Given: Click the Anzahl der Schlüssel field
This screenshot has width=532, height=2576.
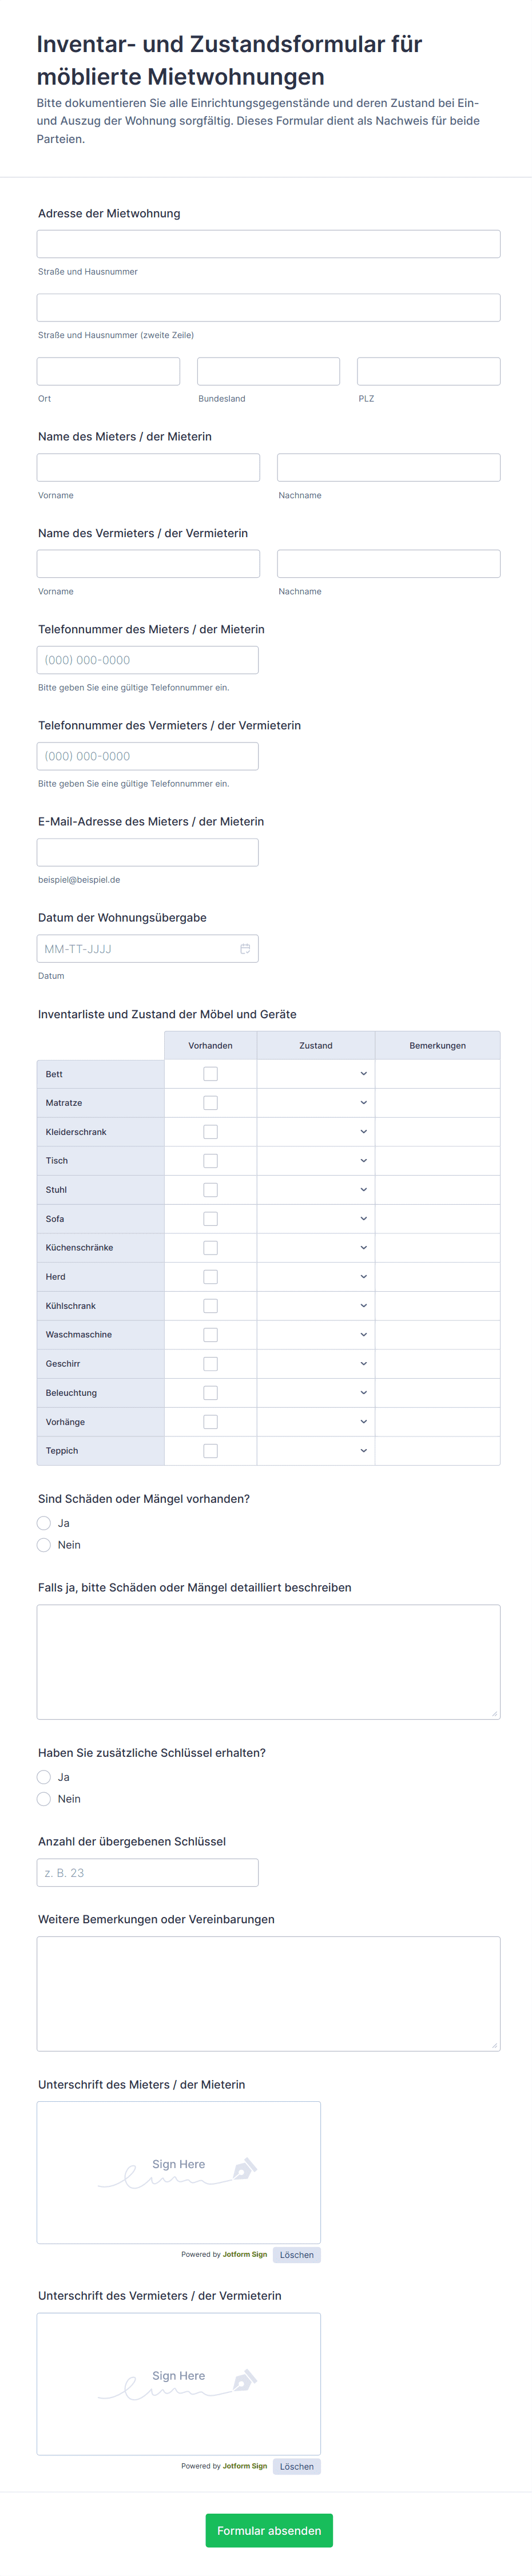Looking at the screenshot, I should tap(148, 1873).
